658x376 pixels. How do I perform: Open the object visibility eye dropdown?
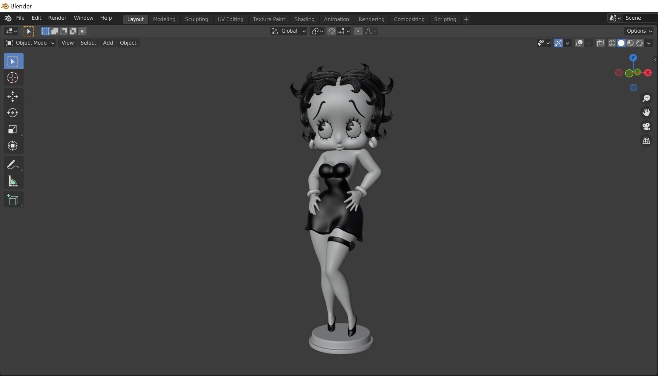pos(544,43)
